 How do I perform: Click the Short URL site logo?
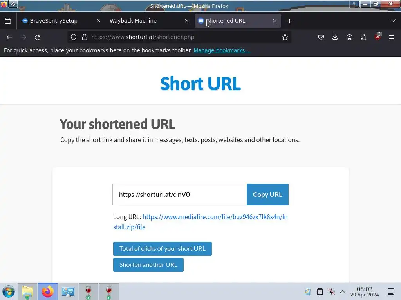click(x=200, y=84)
